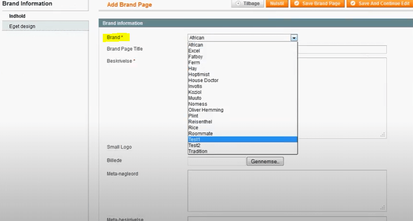Click the Save Brand Page button
The height and width of the screenshot is (221, 413).
click(318, 4)
